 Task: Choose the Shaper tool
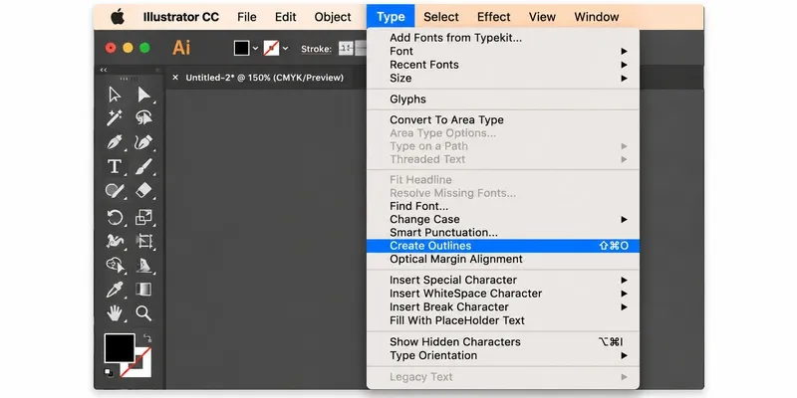(x=115, y=191)
